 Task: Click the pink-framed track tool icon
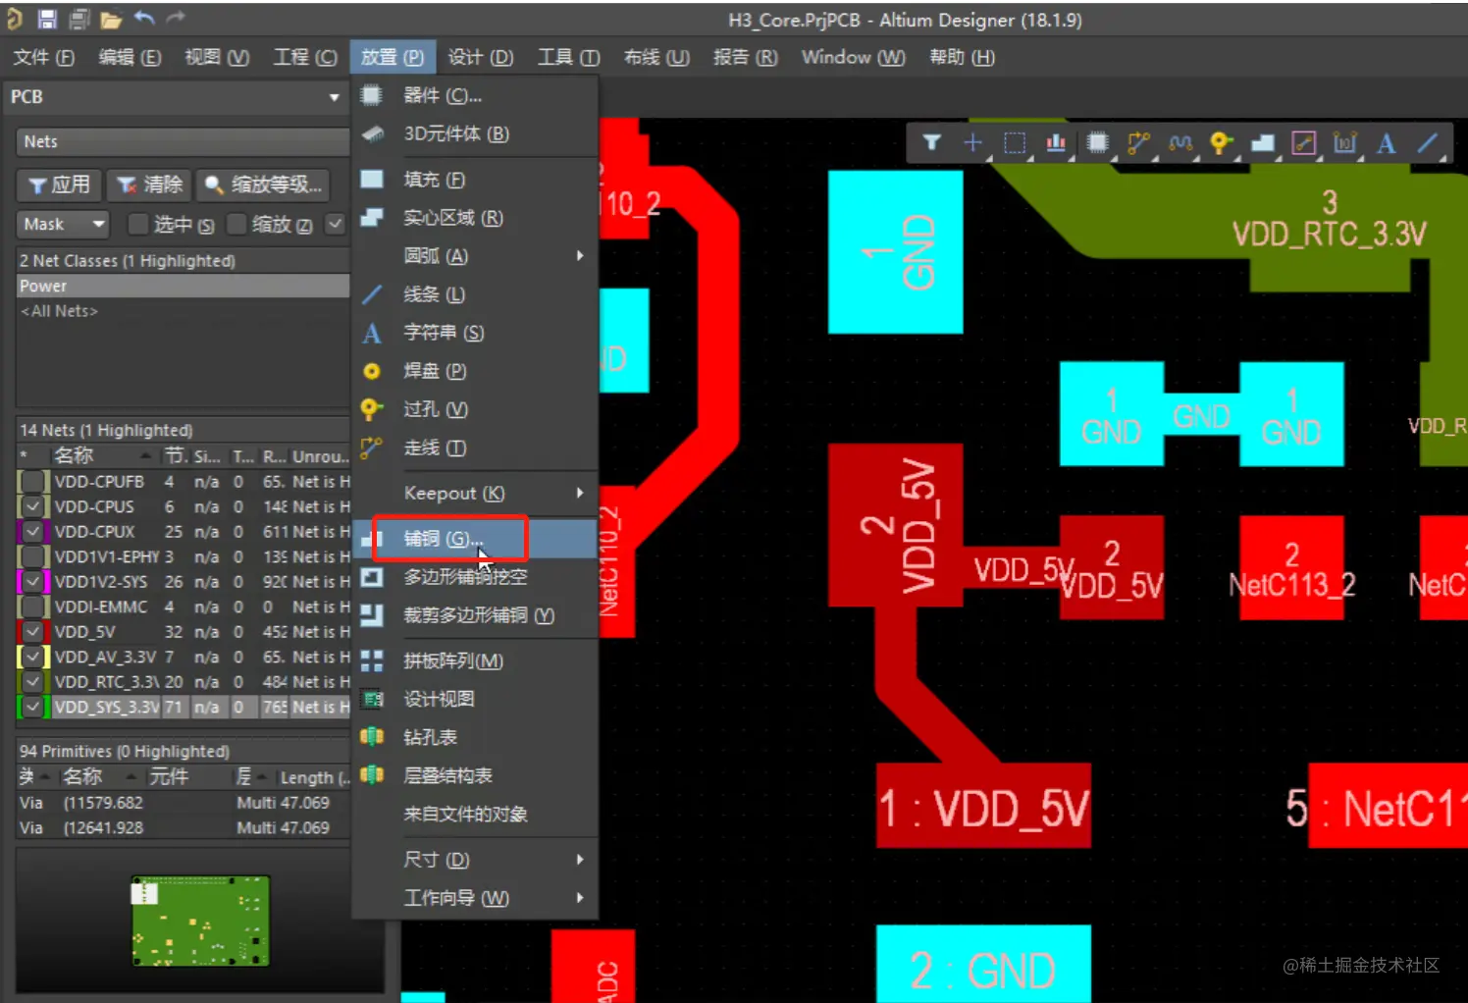(x=1304, y=143)
